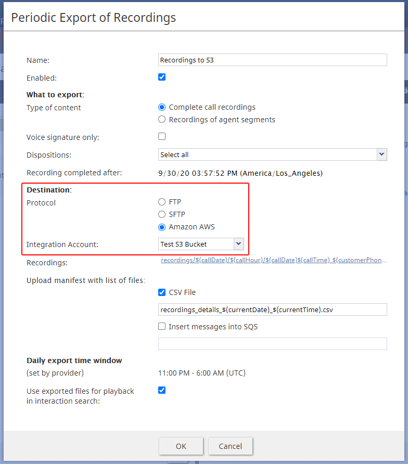Image resolution: width=408 pixels, height=464 pixels.
Task: Click the What to export heading
Action: point(55,95)
